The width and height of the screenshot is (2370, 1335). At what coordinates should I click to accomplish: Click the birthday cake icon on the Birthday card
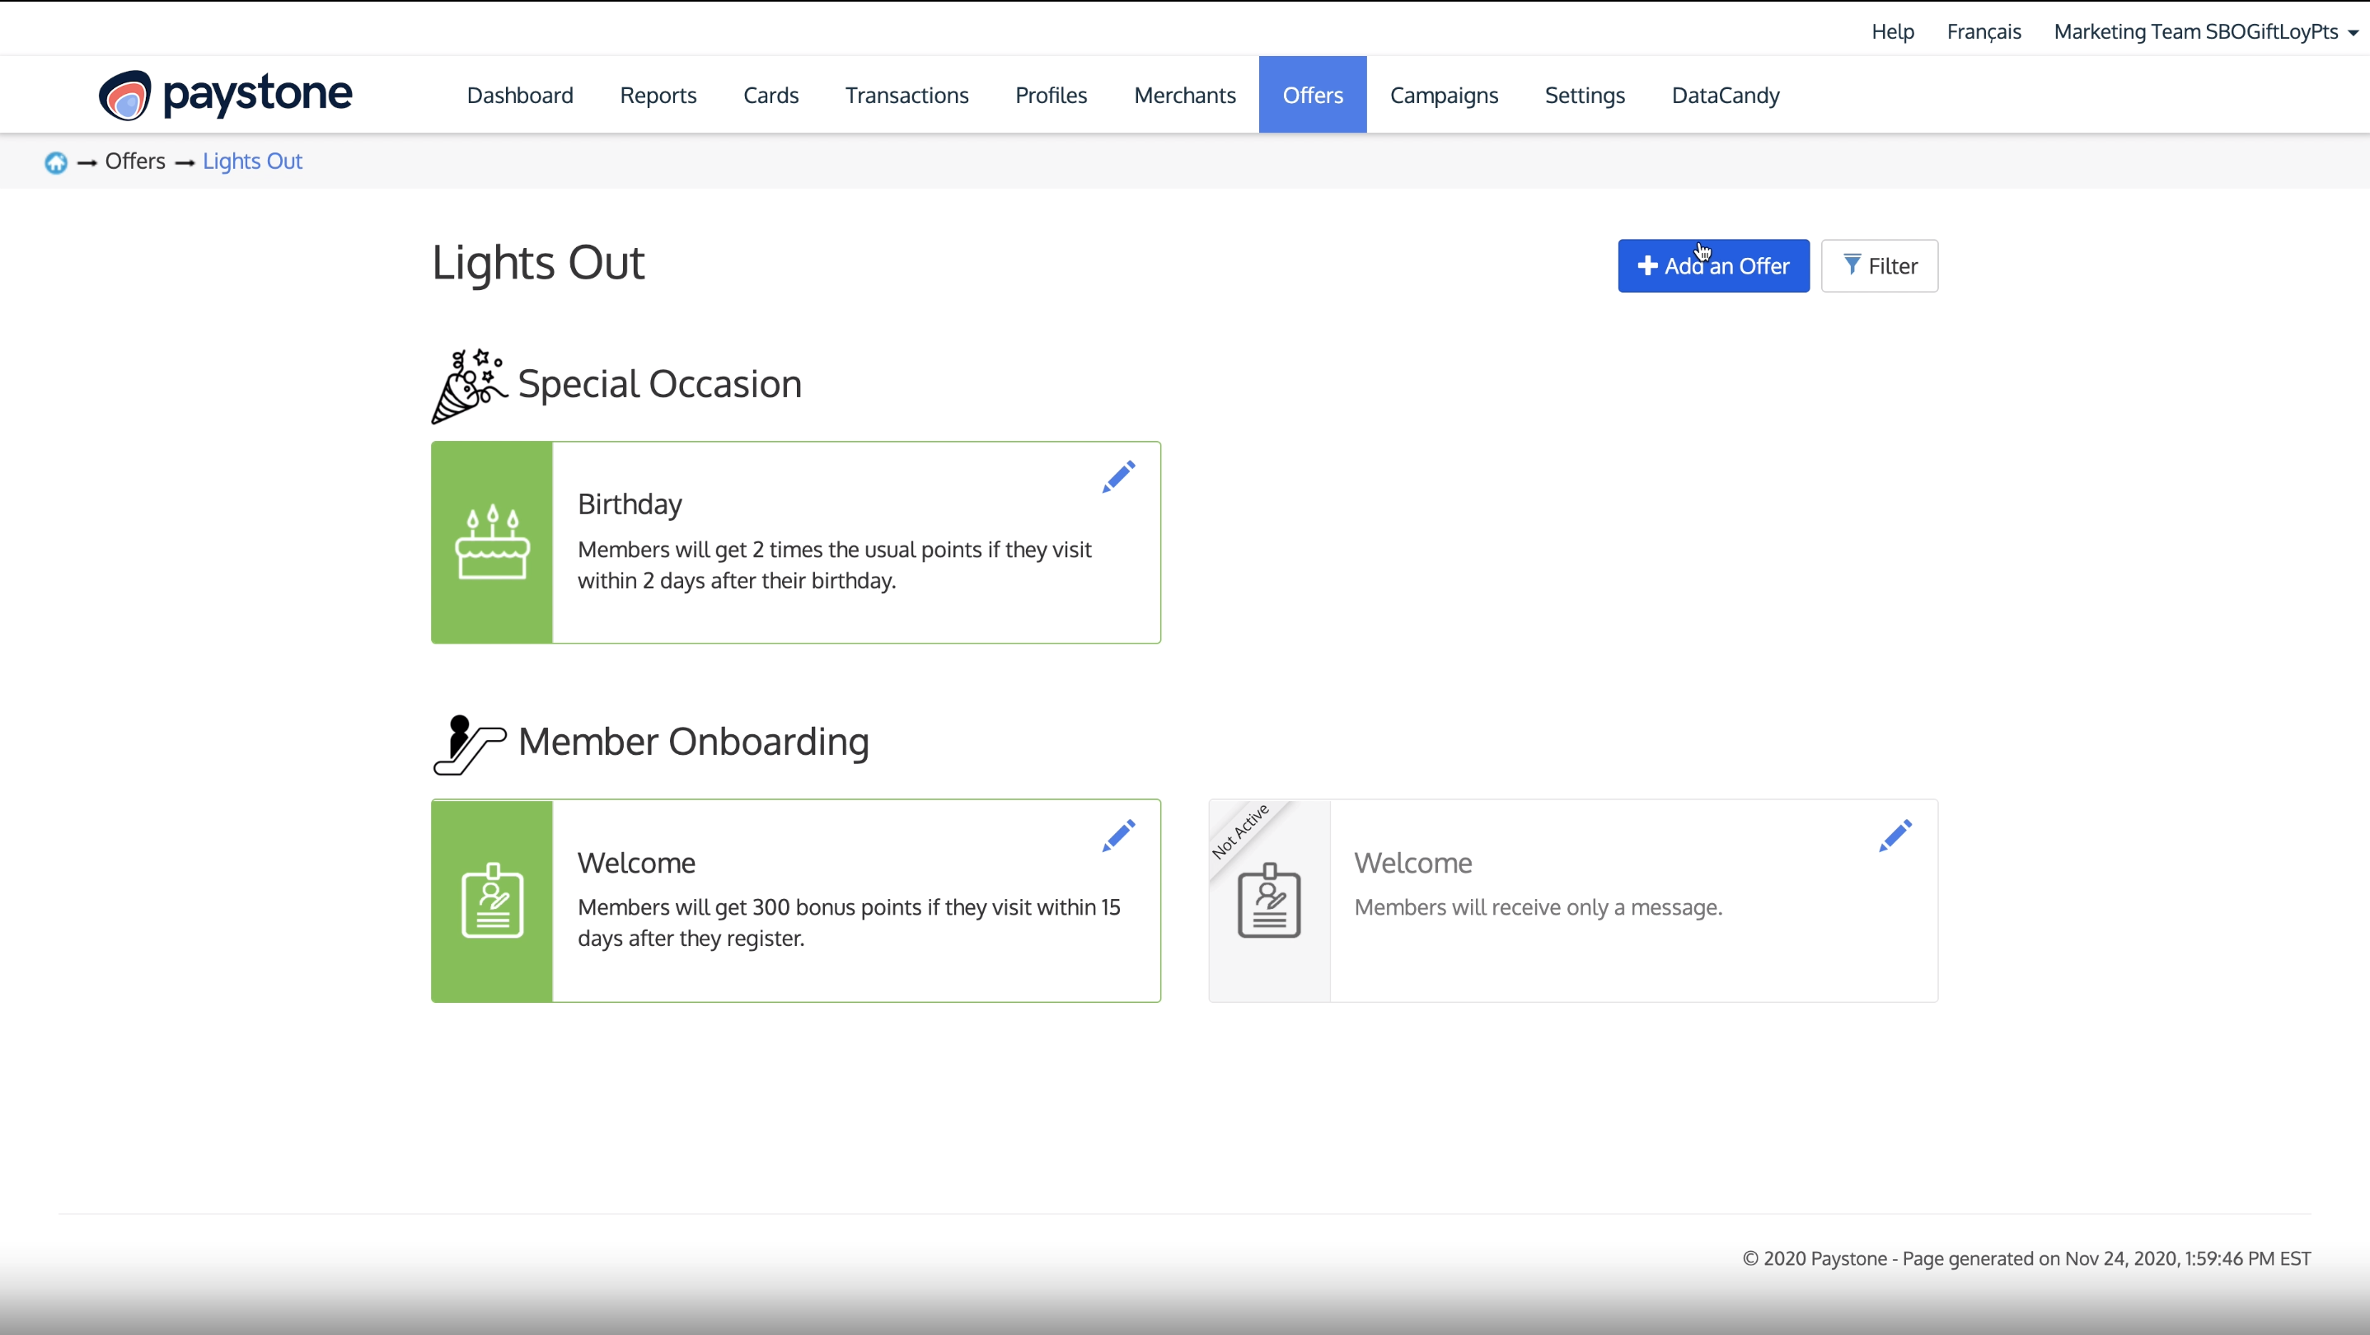click(x=492, y=542)
